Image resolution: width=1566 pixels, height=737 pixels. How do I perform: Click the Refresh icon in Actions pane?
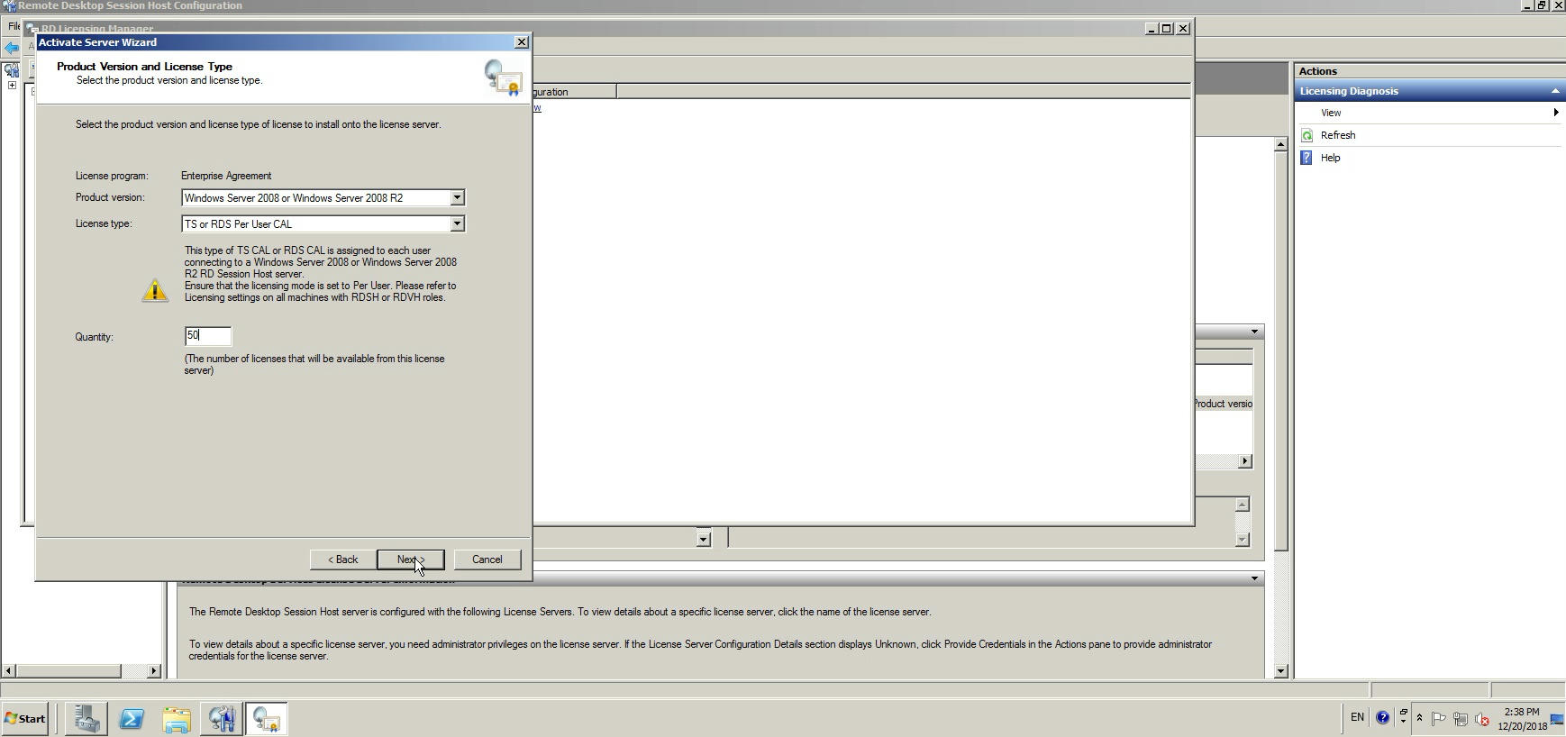pyautogui.click(x=1307, y=135)
